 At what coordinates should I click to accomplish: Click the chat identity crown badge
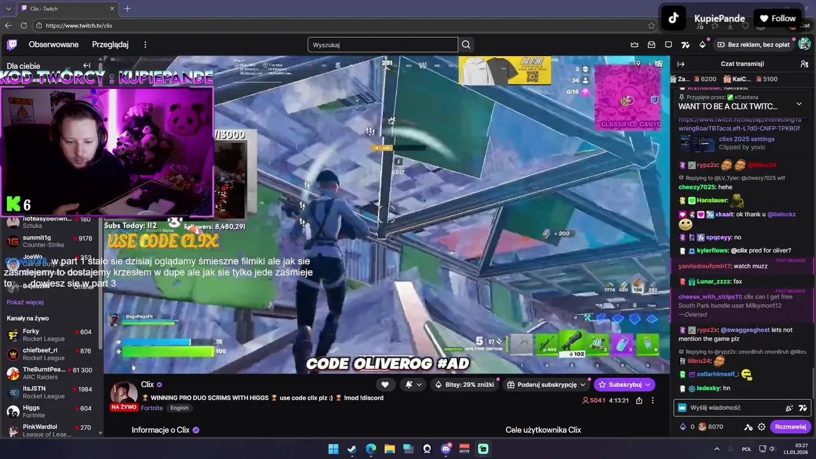(x=682, y=408)
